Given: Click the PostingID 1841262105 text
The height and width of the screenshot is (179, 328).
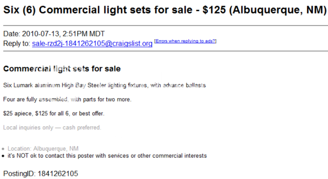Looking at the screenshot, I should pos(41,174).
